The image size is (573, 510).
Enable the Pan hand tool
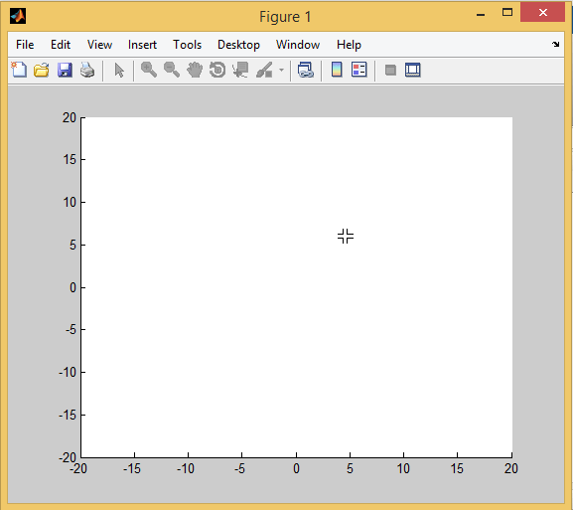(x=195, y=70)
